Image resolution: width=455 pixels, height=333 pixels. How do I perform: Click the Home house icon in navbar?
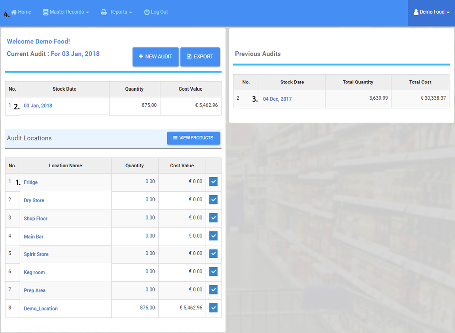[x=14, y=12]
